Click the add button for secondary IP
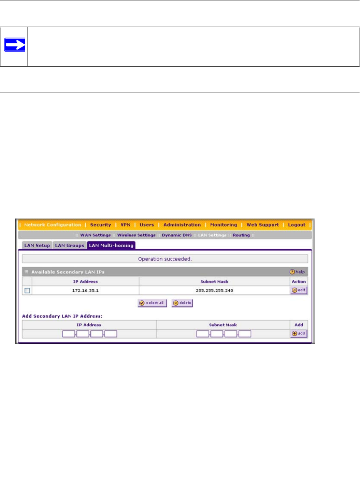 pyautogui.click(x=299, y=333)
